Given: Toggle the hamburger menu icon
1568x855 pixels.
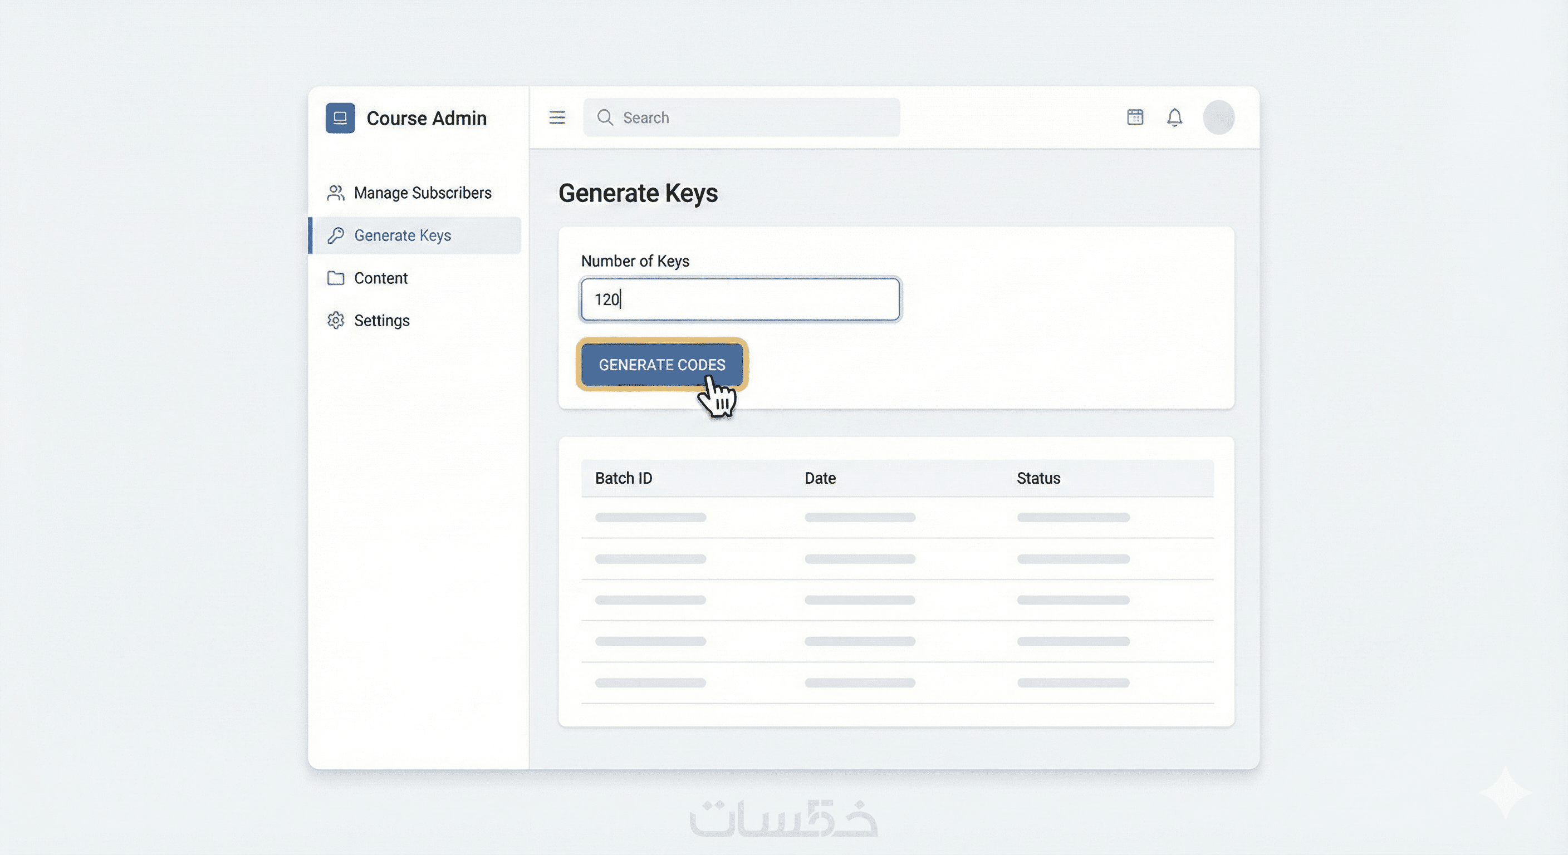Looking at the screenshot, I should pyautogui.click(x=557, y=117).
